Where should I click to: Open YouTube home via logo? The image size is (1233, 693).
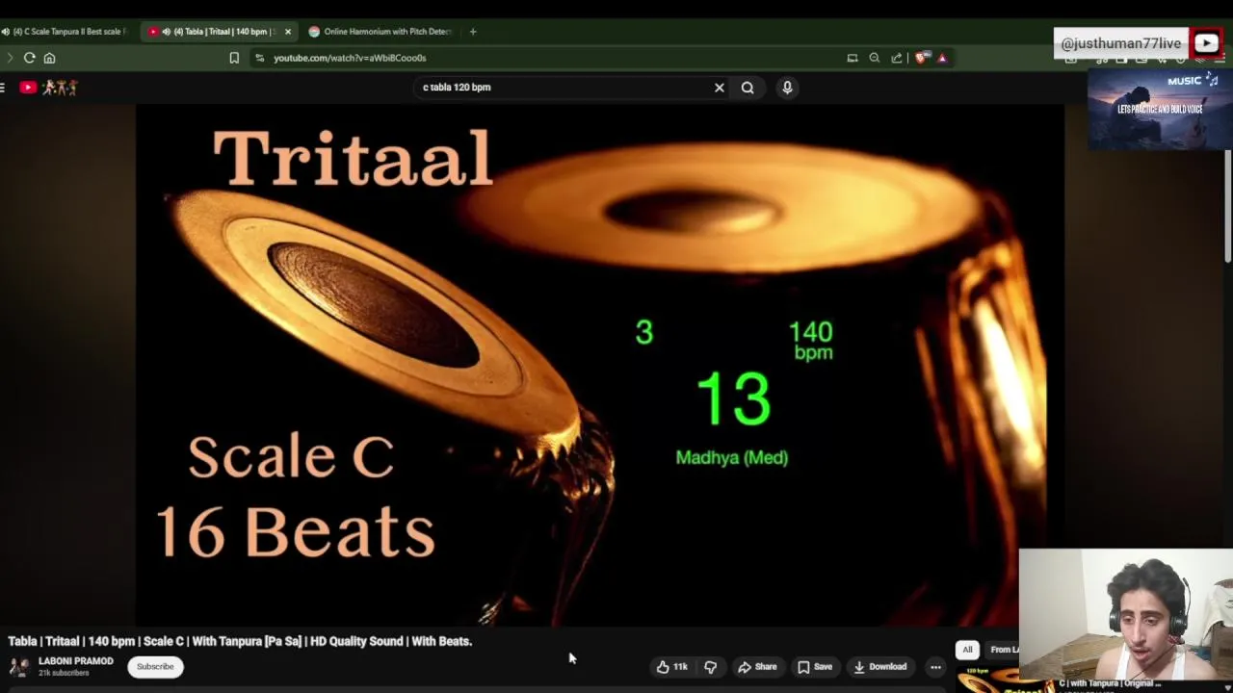click(28, 88)
